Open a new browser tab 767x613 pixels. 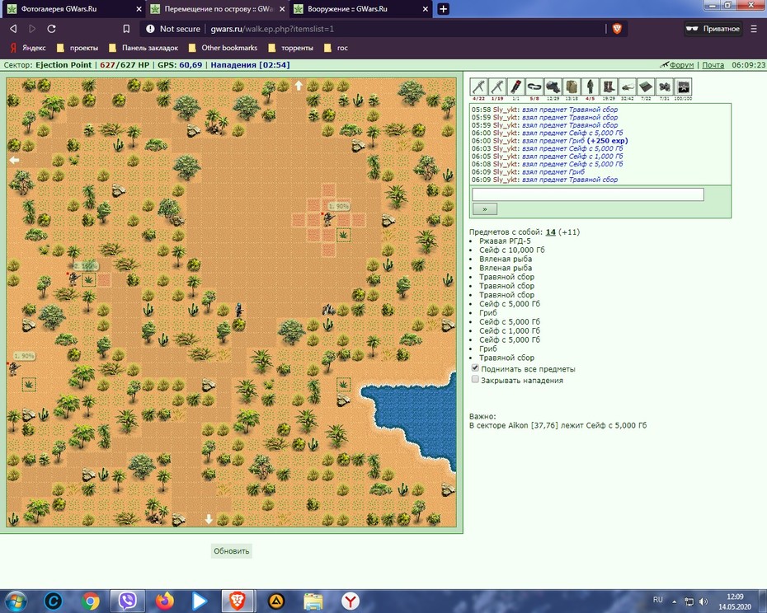[443, 9]
